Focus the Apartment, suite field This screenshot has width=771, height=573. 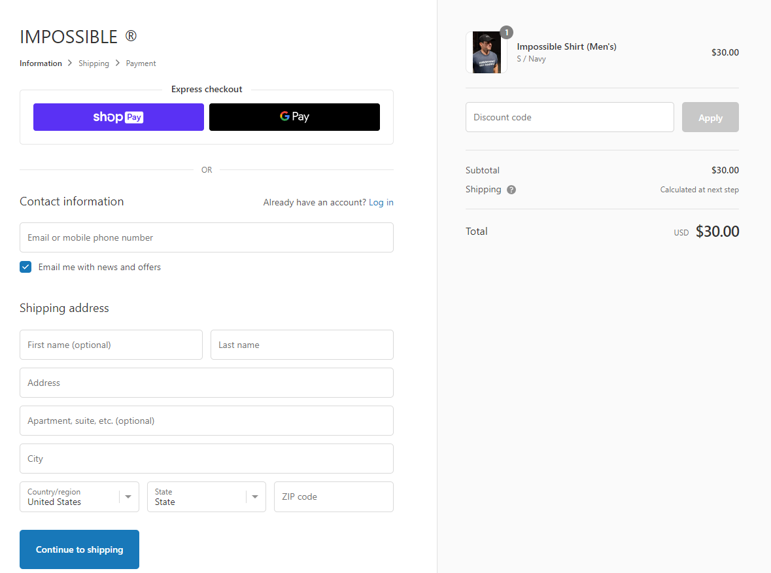[x=207, y=421]
